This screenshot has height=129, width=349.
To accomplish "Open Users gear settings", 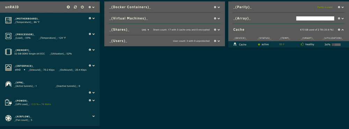I will (215, 41).
